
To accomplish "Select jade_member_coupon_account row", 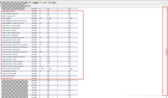I will [x=40, y=23].
